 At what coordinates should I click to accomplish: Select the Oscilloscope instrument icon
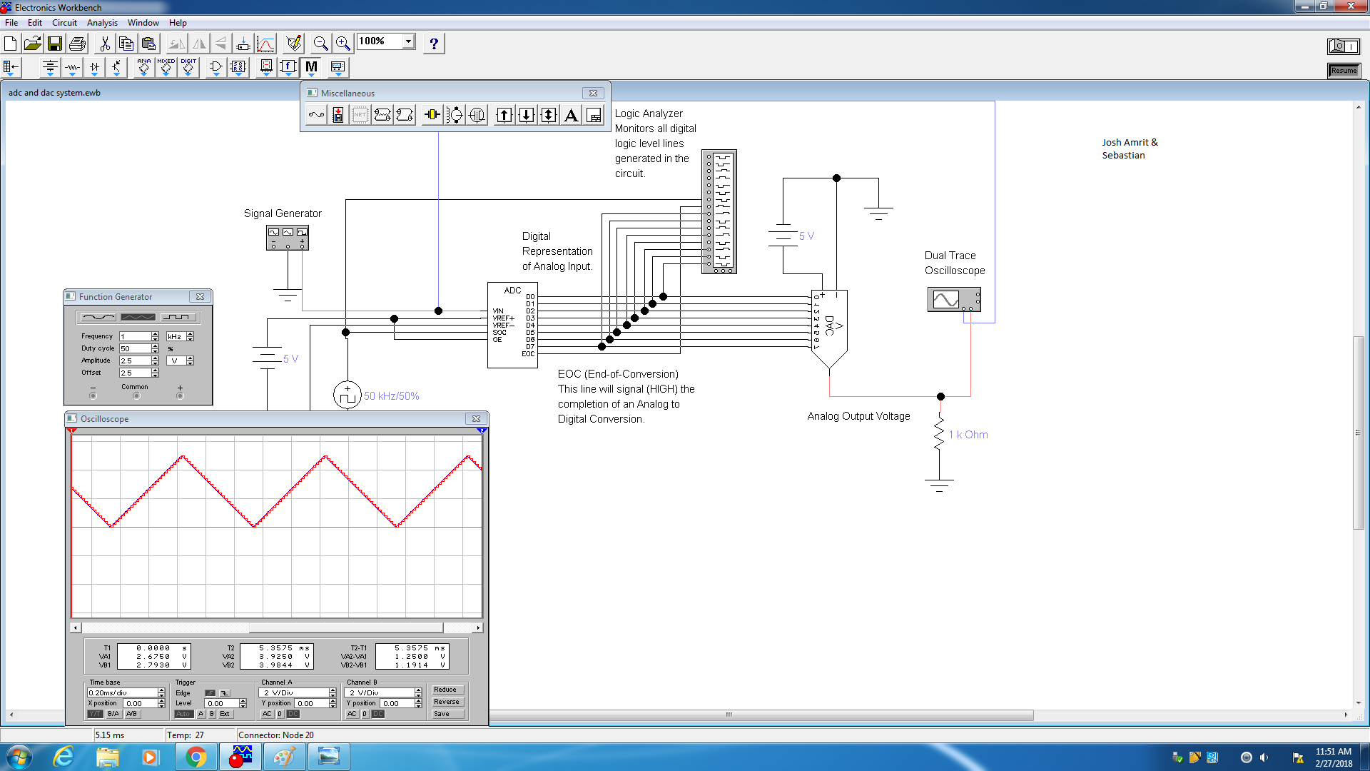(x=953, y=299)
